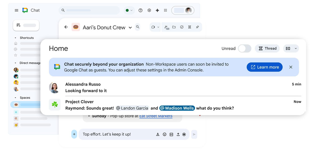The height and width of the screenshot is (154, 314).
Task: Click the help question mark icon
Action: pyautogui.click(x=140, y=10)
